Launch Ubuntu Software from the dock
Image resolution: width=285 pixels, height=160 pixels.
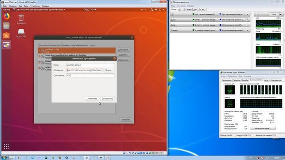pyautogui.click(x=6, y=36)
